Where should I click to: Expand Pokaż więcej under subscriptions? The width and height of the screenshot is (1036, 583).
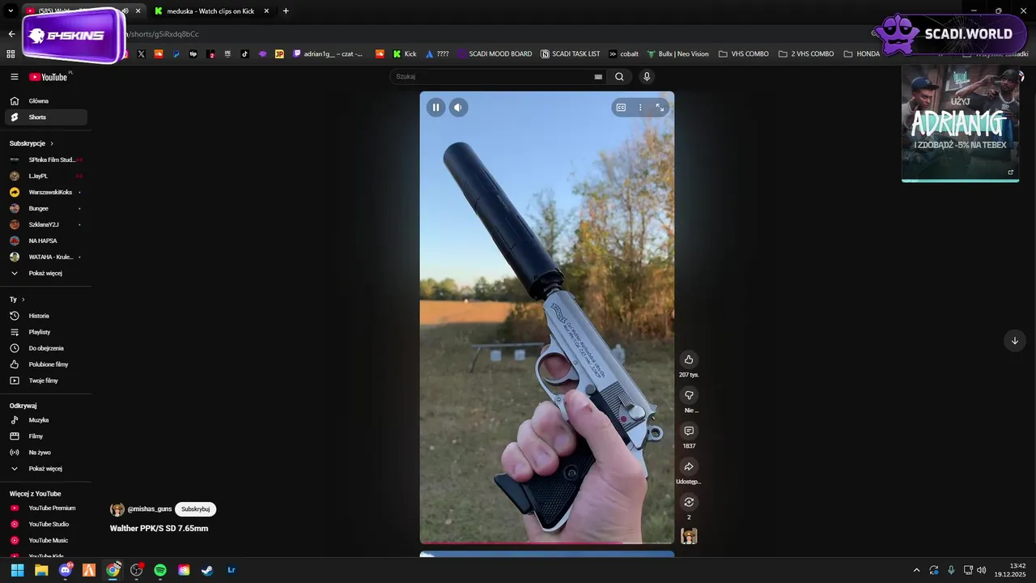(46, 273)
